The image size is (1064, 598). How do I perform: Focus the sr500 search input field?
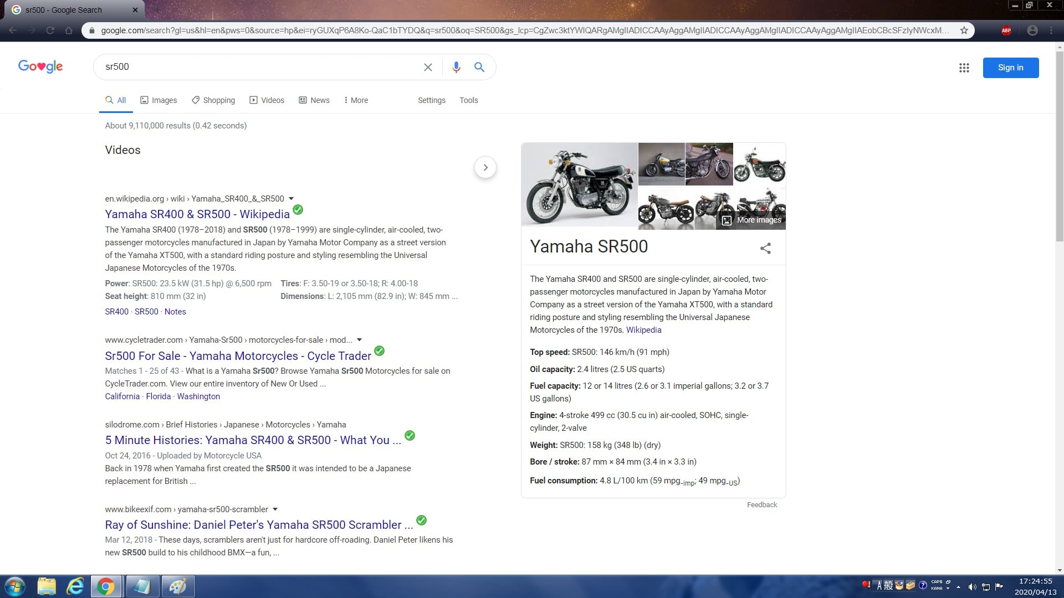[260, 67]
